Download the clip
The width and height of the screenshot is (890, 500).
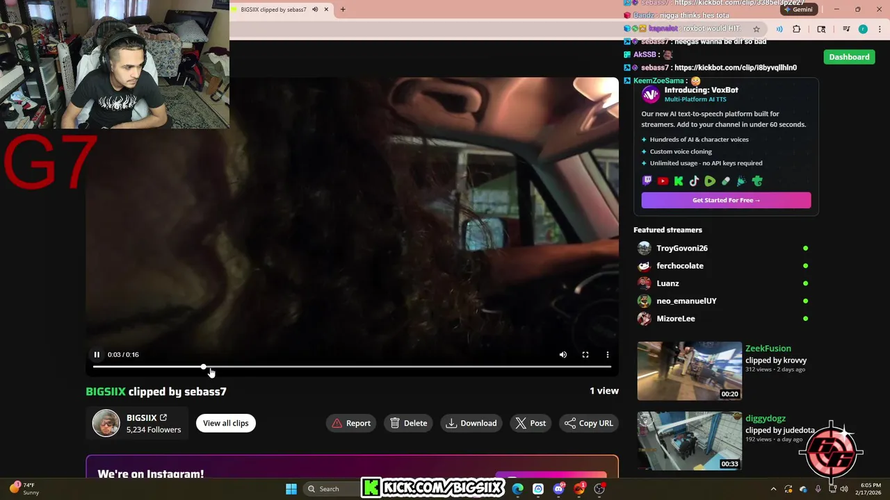click(471, 423)
